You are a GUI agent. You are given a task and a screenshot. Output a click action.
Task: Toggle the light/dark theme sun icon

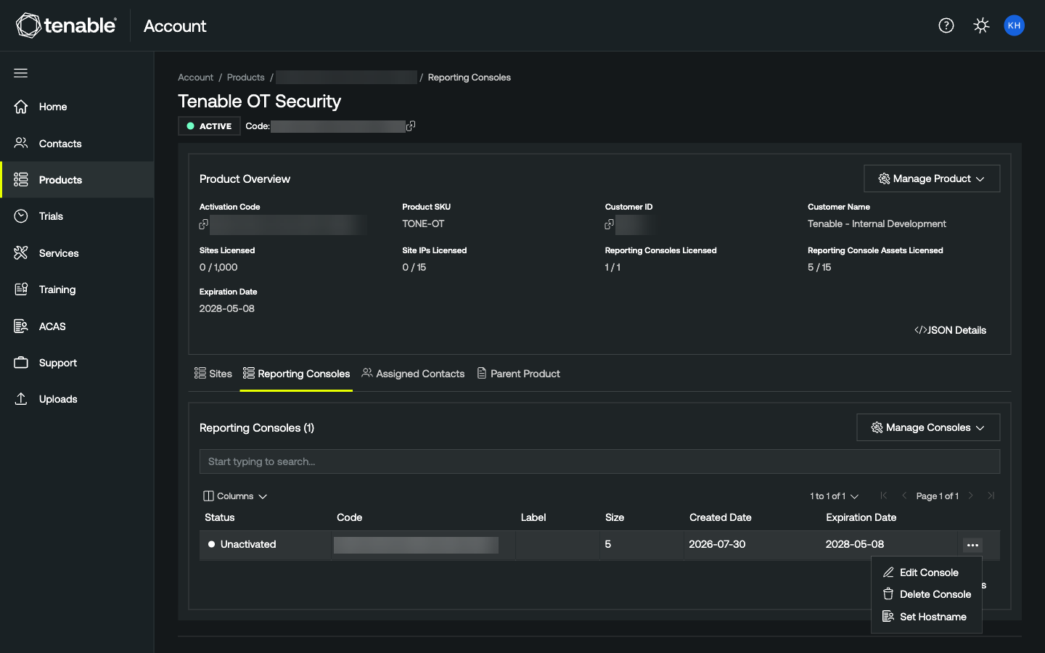(981, 25)
